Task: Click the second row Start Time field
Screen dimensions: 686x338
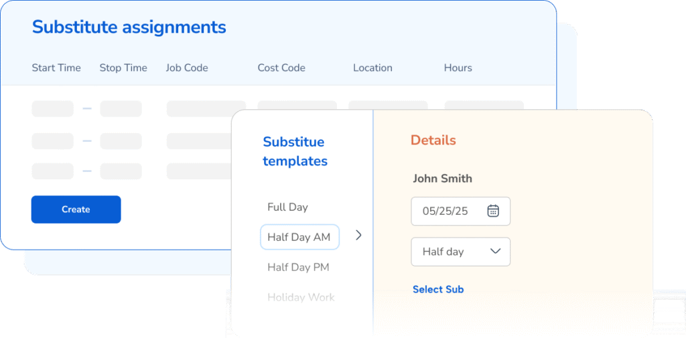Action: [52, 141]
